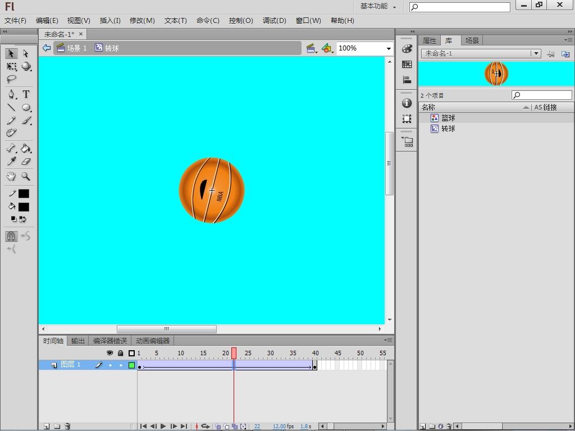Viewport: 575px width, 431px height.
Task: Open the 100% zoom dropdown
Action: 388,48
